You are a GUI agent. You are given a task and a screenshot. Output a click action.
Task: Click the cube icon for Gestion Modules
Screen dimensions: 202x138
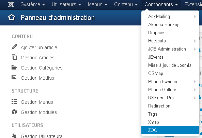(x=14, y=112)
